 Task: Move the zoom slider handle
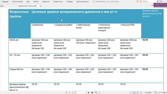(164, 92)
